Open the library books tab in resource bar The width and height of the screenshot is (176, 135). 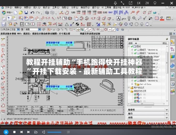click(172, 57)
